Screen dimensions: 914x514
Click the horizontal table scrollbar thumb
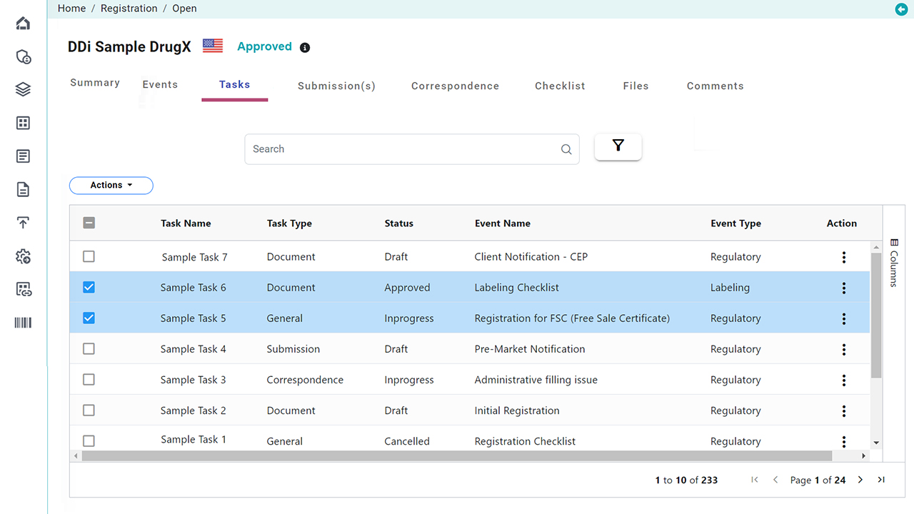tap(457, 455)
